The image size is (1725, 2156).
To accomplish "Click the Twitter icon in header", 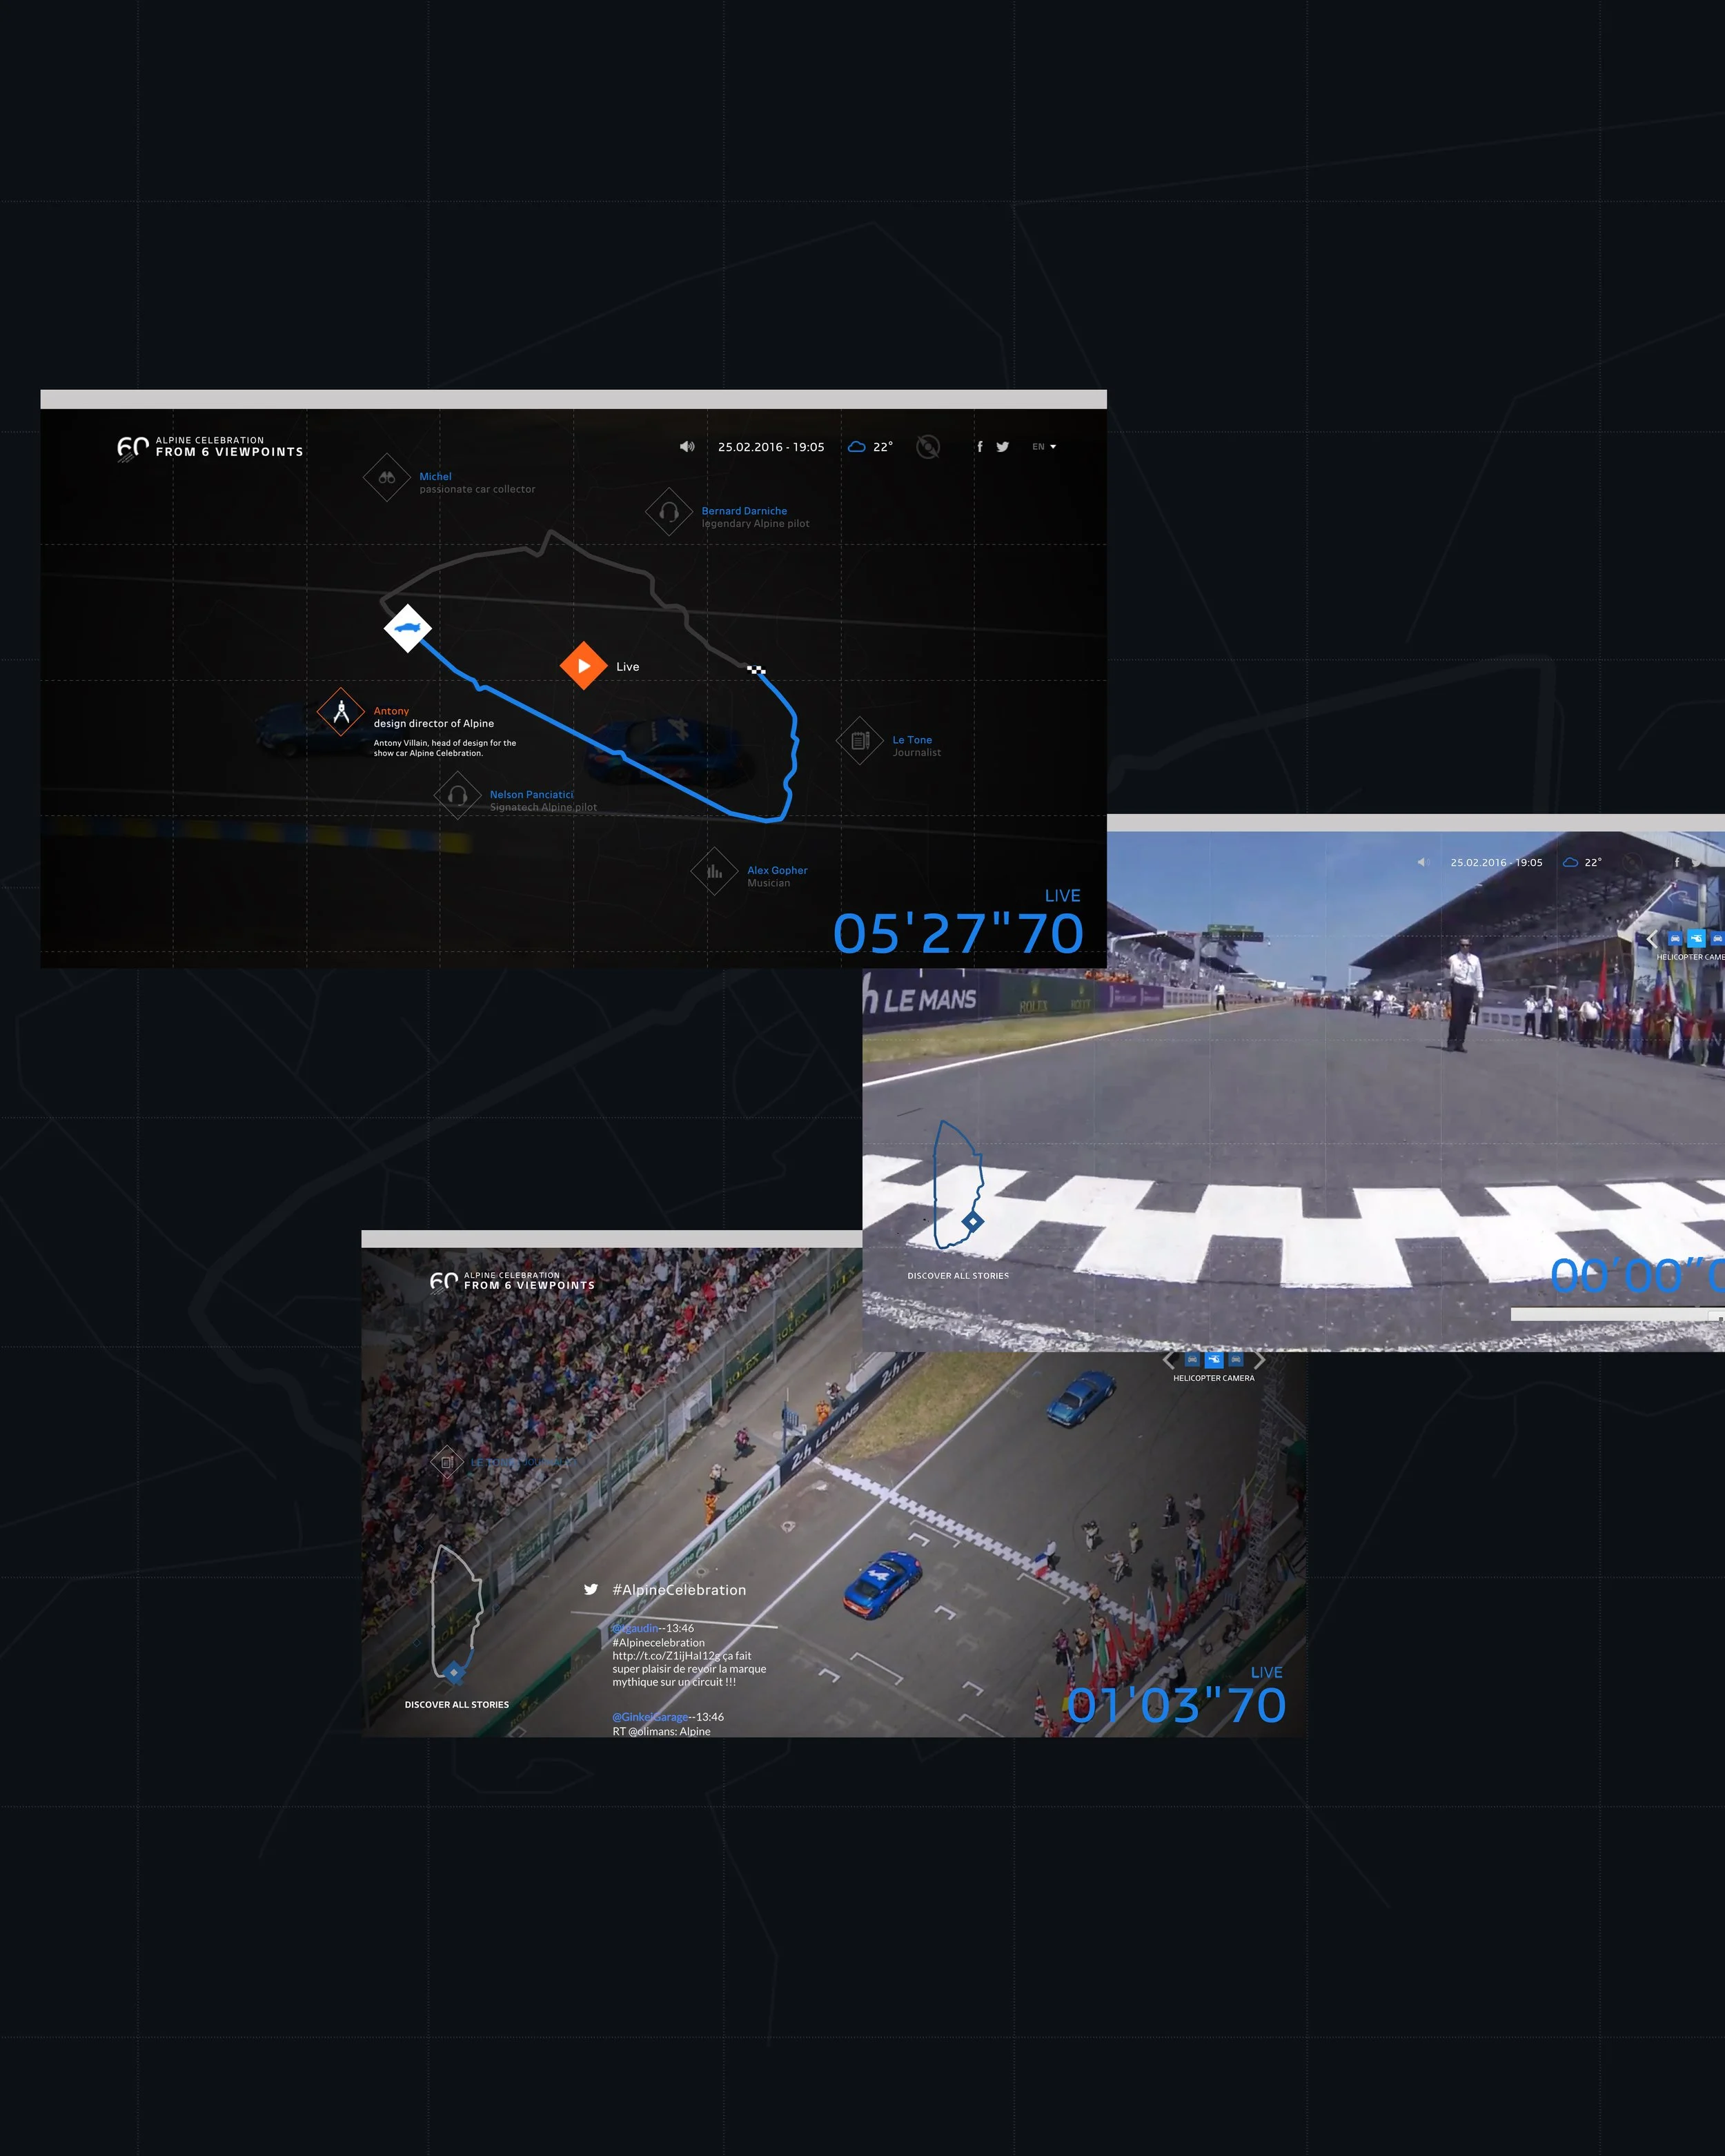I will click(1002, 447).
